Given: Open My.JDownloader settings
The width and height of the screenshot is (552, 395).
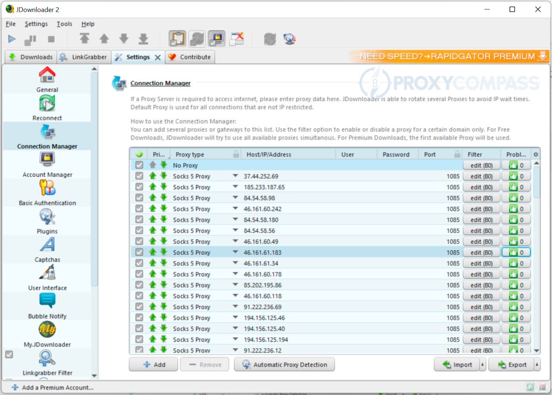Looking at the screenshot, I should tap(47, 334).
